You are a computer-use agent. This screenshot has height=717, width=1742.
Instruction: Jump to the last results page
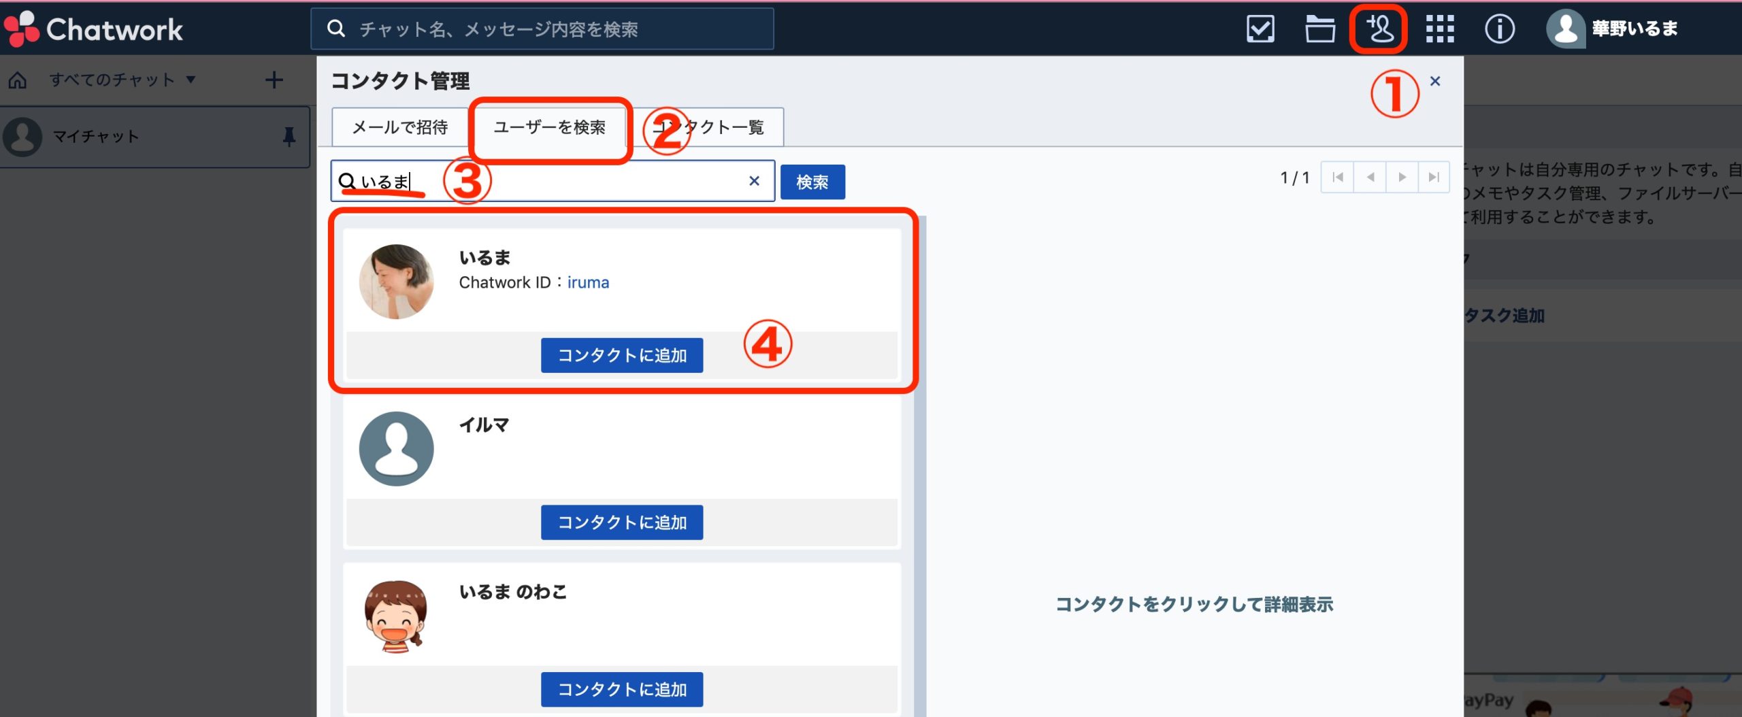coord(1434,178)
